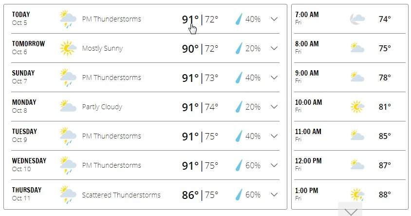The image size is (411, 216).
Task: Click Wednesday's 60% raindrop icon
Action: (239, 165)
